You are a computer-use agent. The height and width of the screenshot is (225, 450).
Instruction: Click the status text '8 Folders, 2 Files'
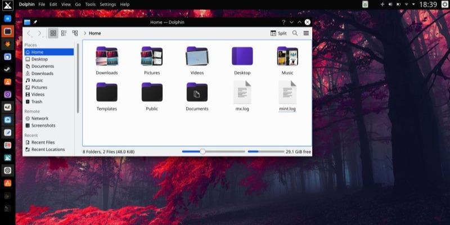tap(109, 151)
